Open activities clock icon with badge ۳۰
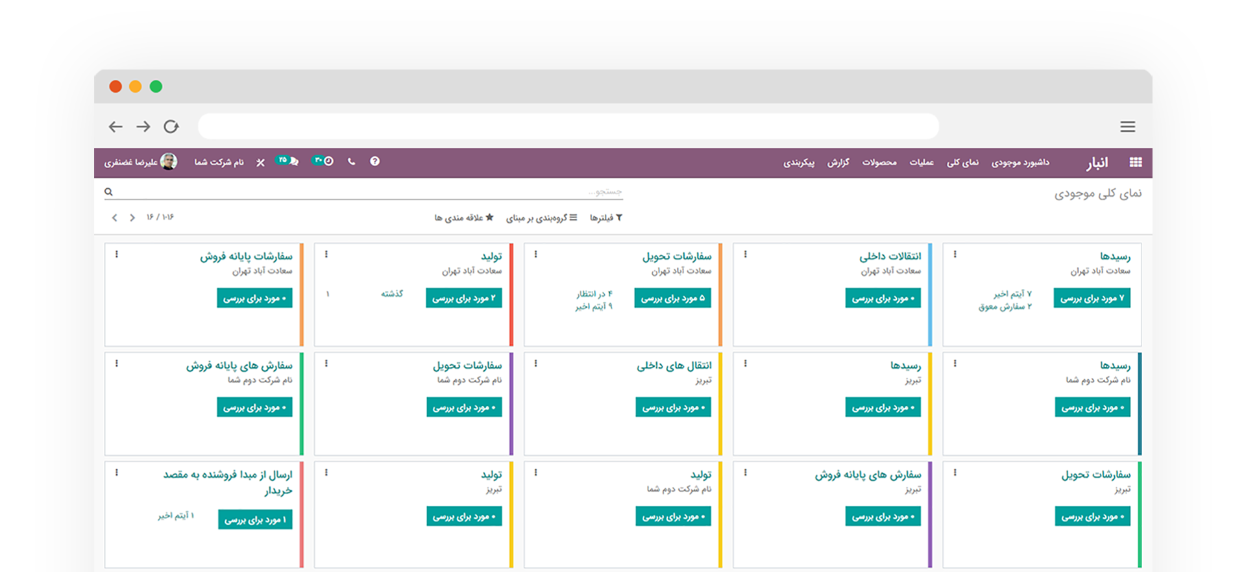 (323, 160)
